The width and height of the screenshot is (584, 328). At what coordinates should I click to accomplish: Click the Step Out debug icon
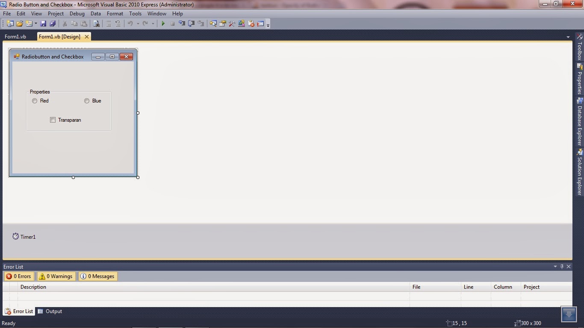201,24
